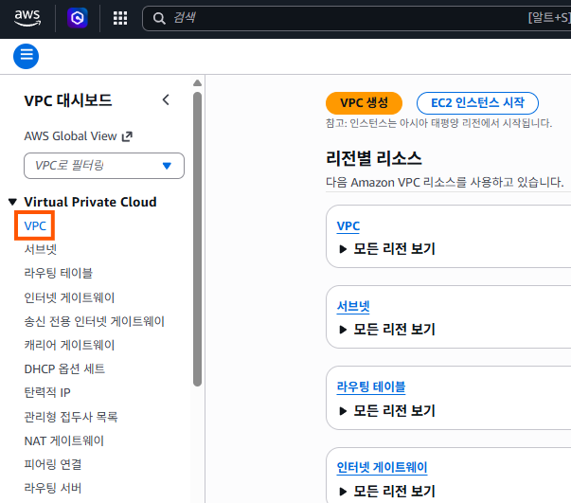Viewport: 571px width, 503px height.
Task: Open 피어링 연결 in the sidebar
Action: click(53, 464)
